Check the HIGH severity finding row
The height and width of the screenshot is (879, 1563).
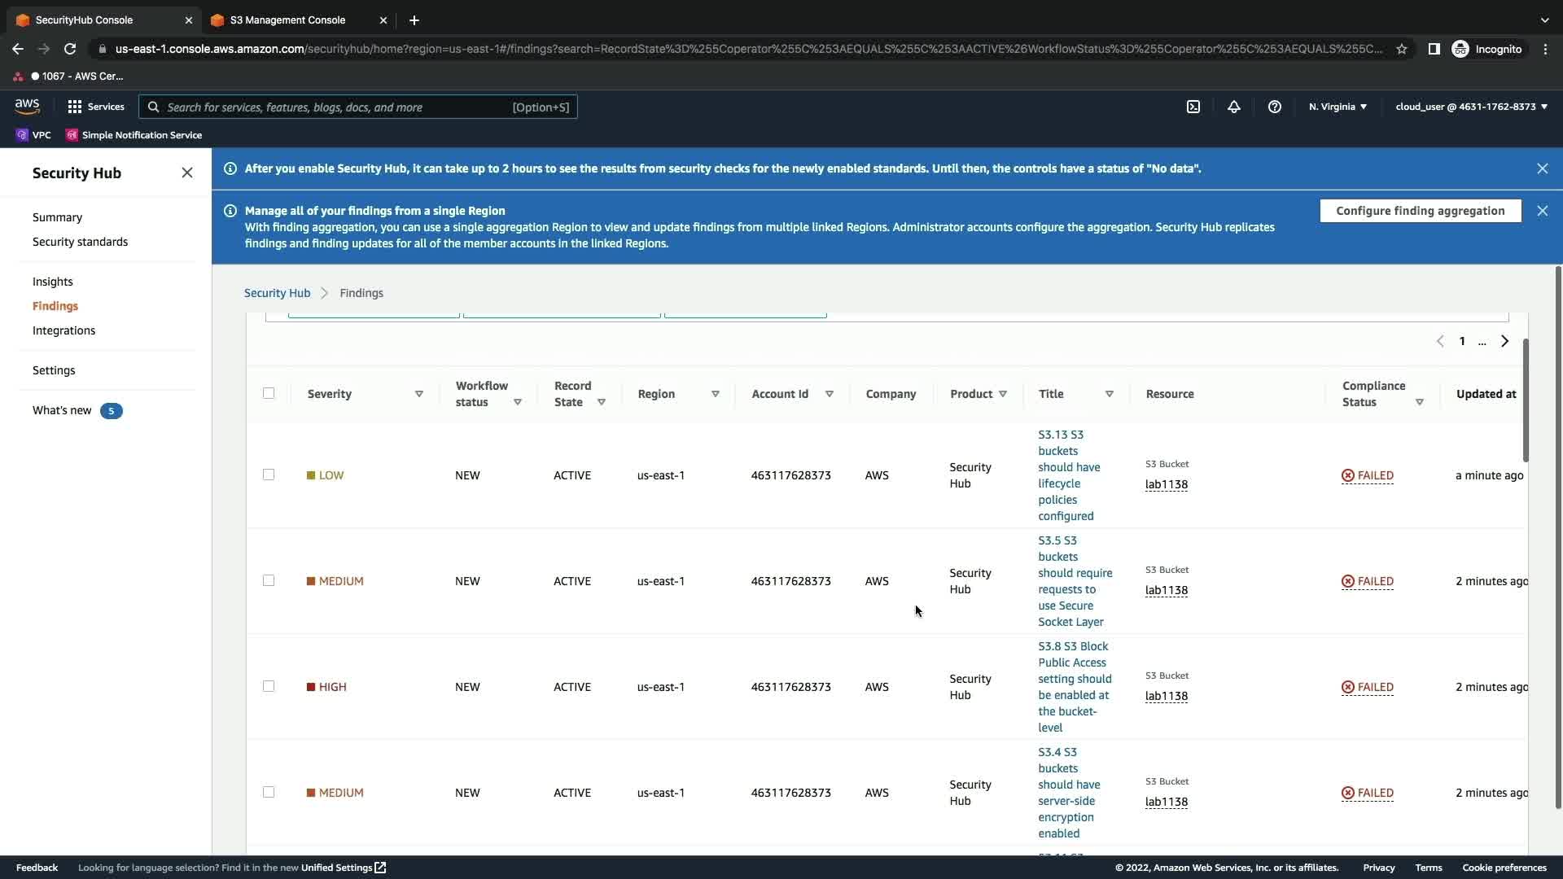click(269, 686)
